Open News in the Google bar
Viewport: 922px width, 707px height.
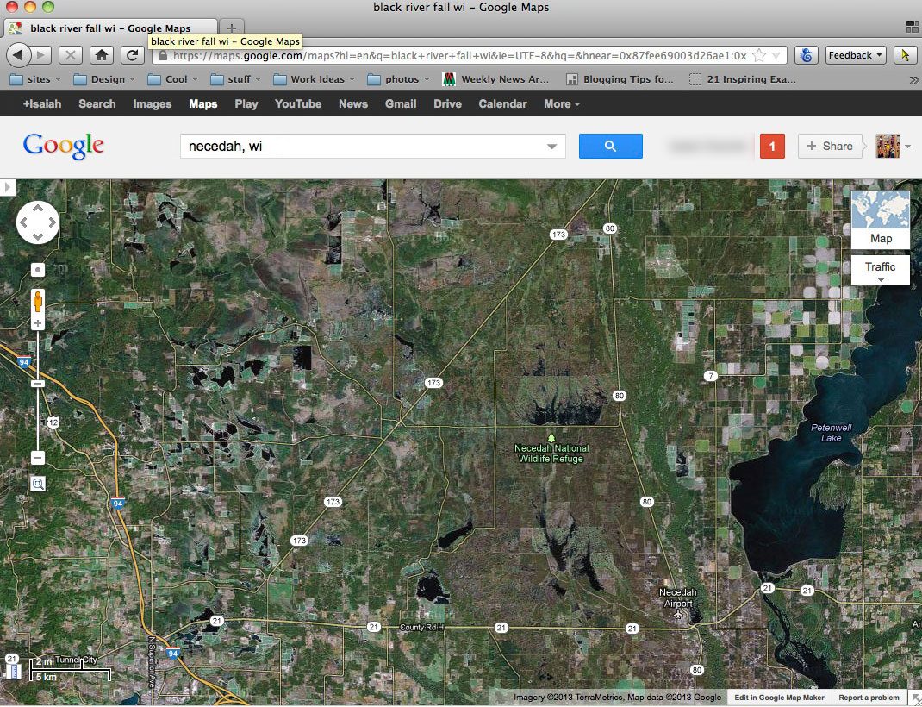point(352,104)
